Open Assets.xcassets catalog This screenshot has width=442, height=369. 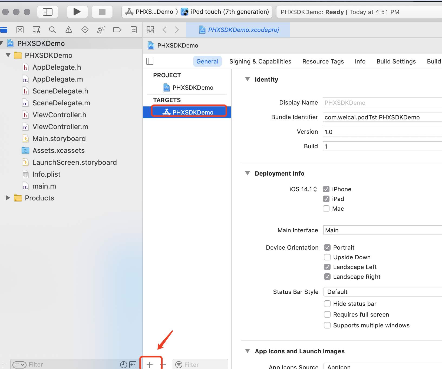click(x=58, y=150)
